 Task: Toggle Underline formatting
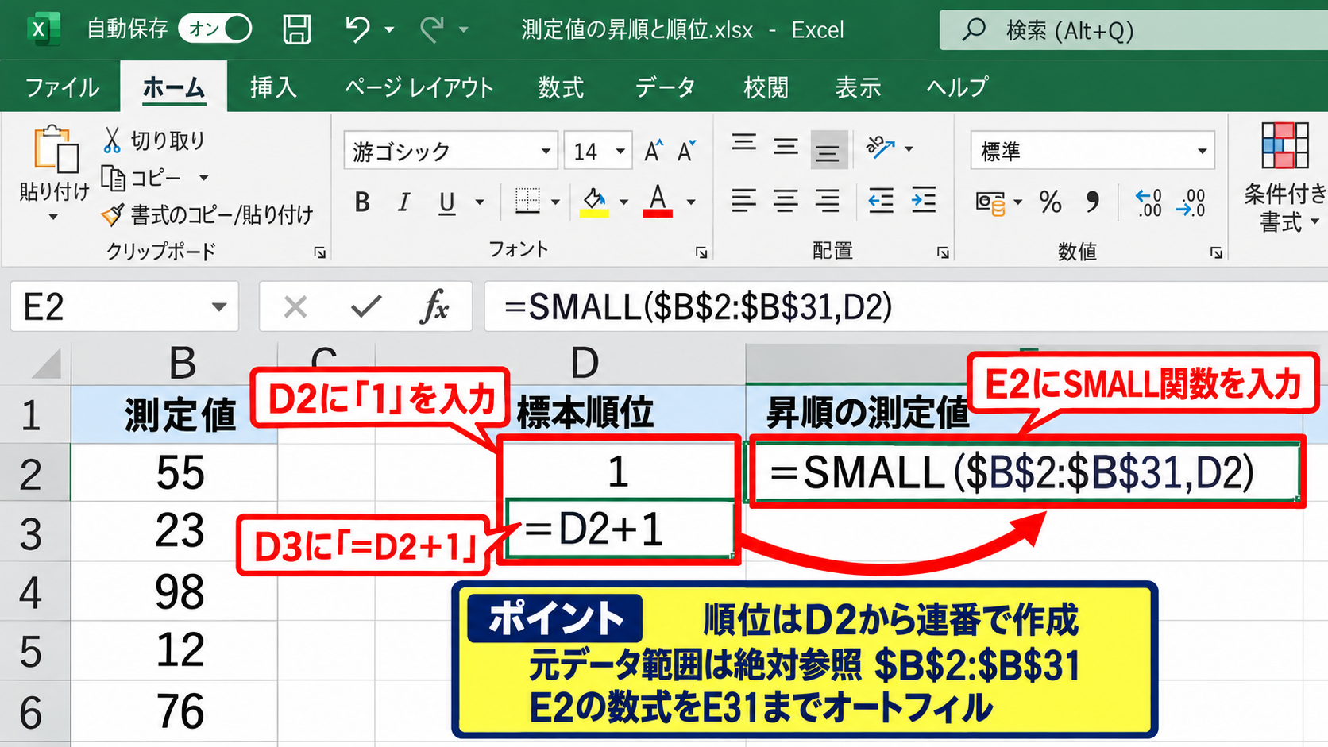447,203
